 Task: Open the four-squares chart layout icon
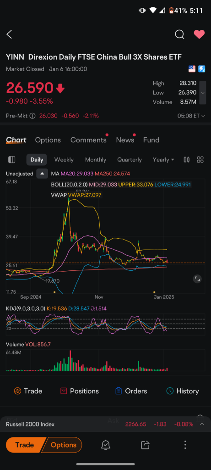pyautogui.click(x=200, y=159)
